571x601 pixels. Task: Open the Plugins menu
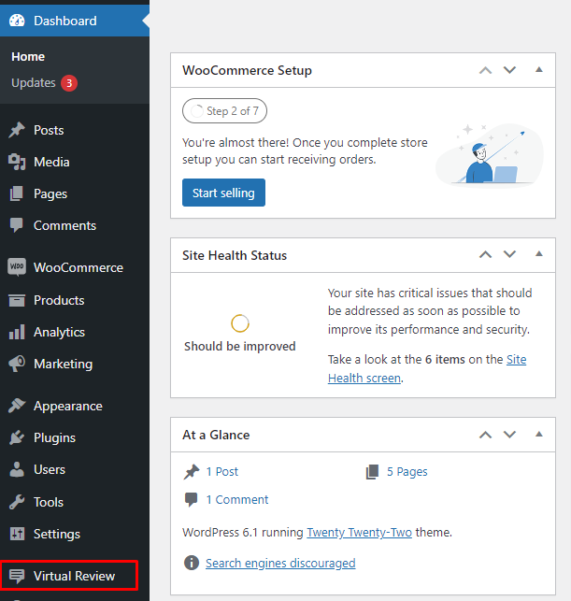55,438
